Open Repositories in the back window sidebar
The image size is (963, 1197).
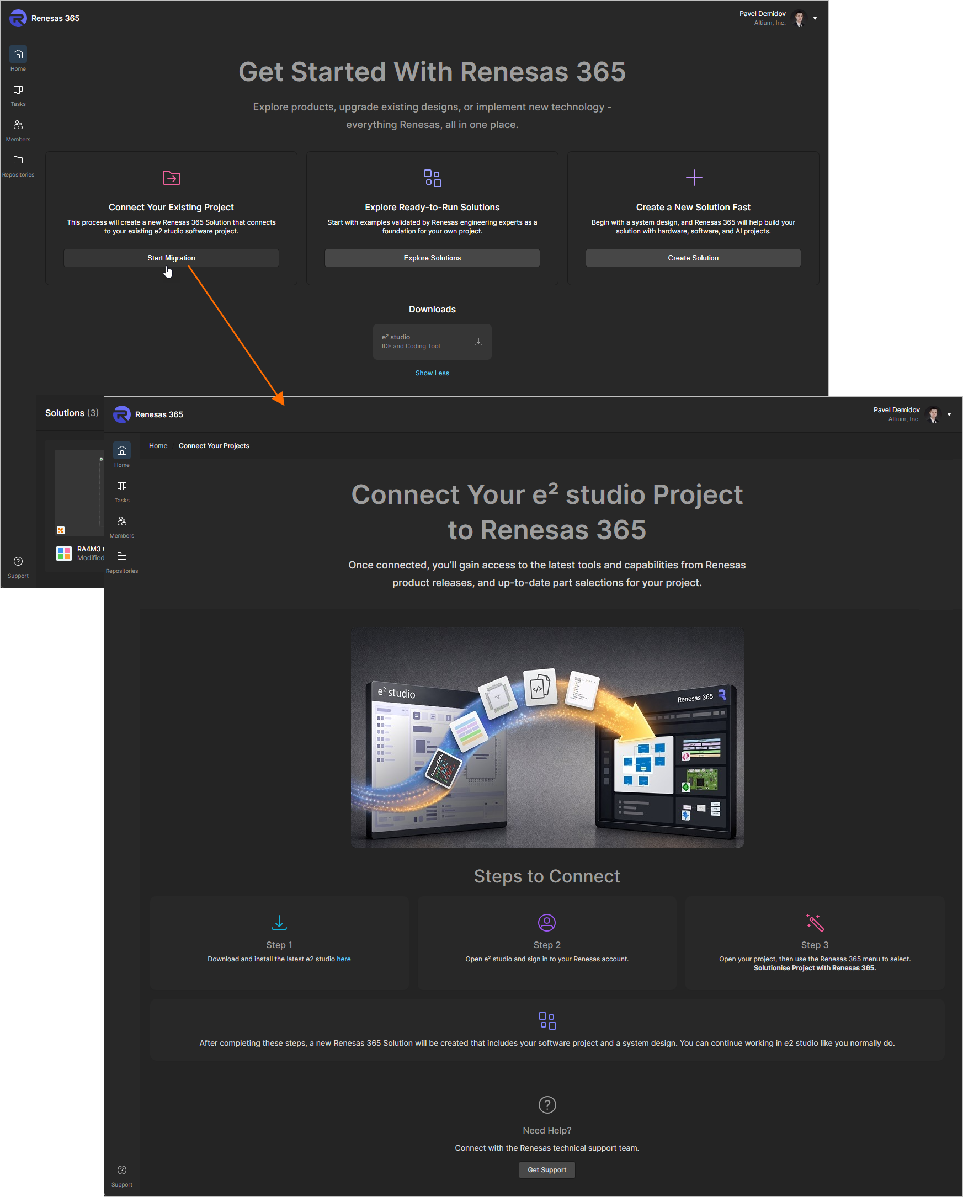click(x=18, y=166)
